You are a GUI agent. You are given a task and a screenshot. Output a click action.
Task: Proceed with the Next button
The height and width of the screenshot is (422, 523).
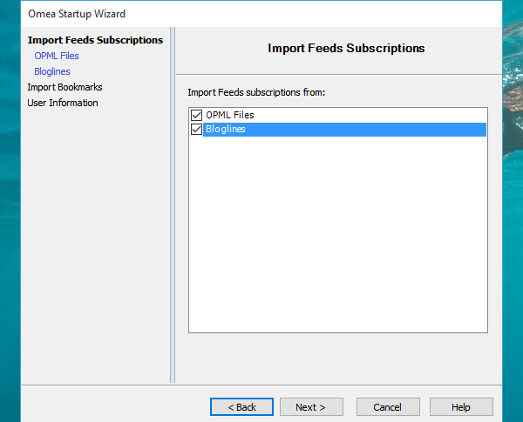pos(311,406)
